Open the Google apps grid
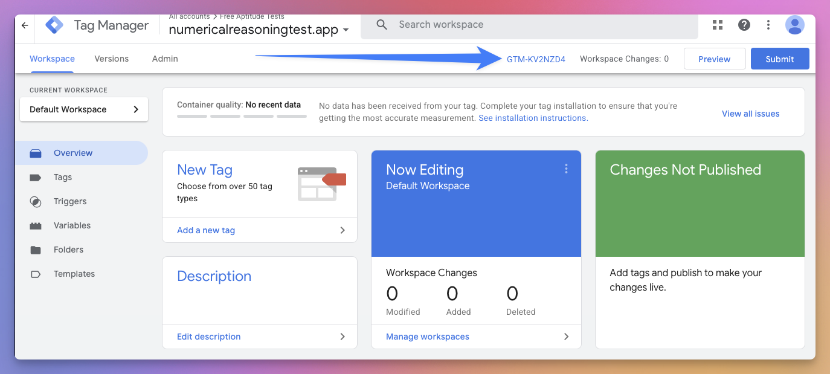 (718, 25)
